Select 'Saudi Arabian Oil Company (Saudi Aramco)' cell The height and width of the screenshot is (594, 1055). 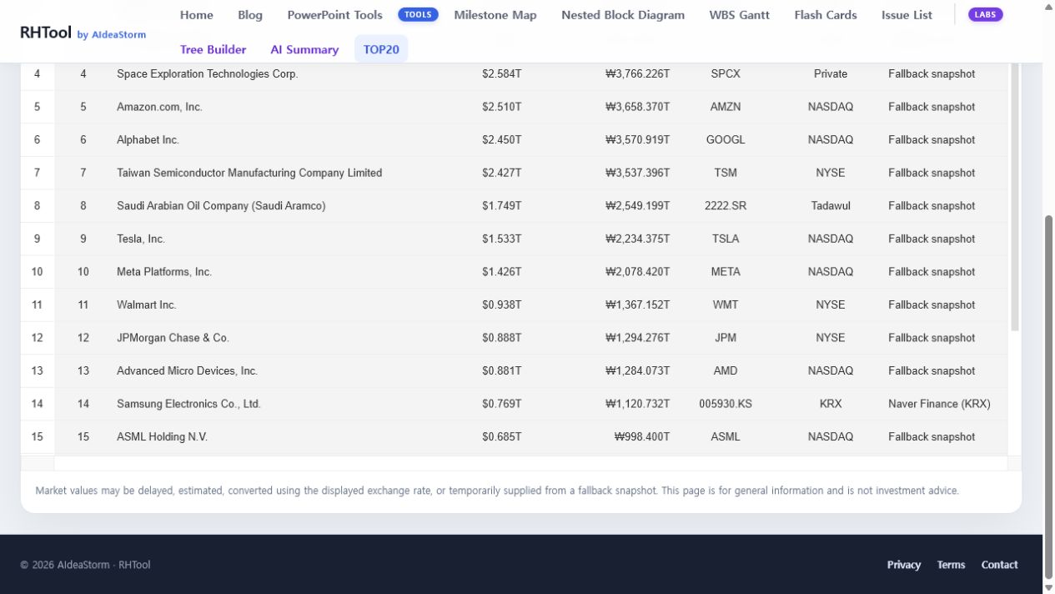221,205
